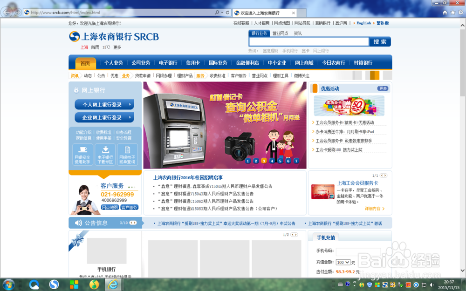Open 上海农商银行2016年校园招聘启事 link
The height and width of the screenshot is (291, 466).
click(x=188, y=177)
